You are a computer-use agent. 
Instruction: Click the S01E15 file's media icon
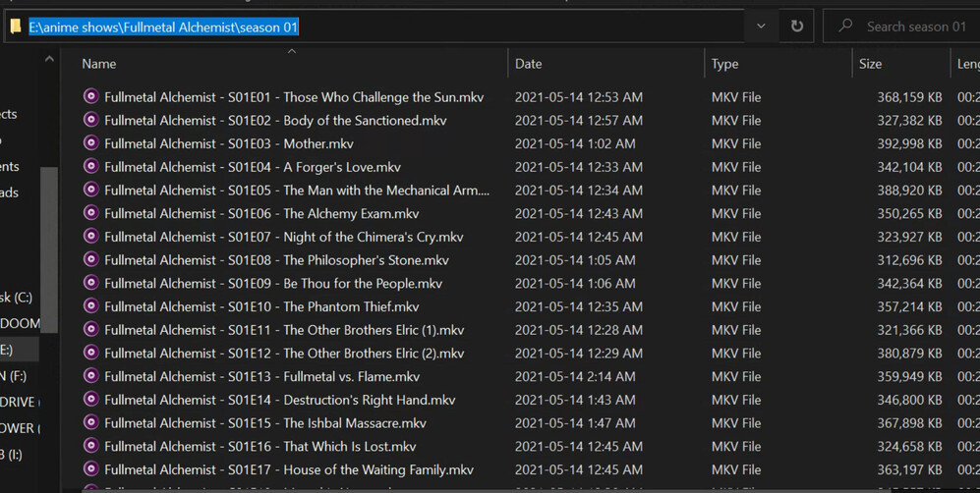[91, 422]
